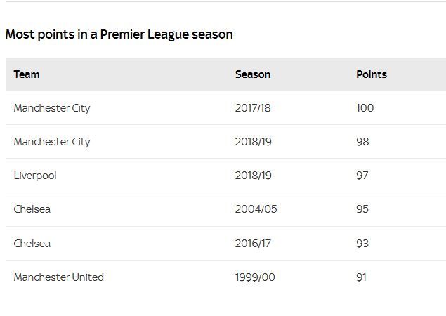
Task: Click Chelsea in the 2016/17 row
Action: click(x=32, y=244)
